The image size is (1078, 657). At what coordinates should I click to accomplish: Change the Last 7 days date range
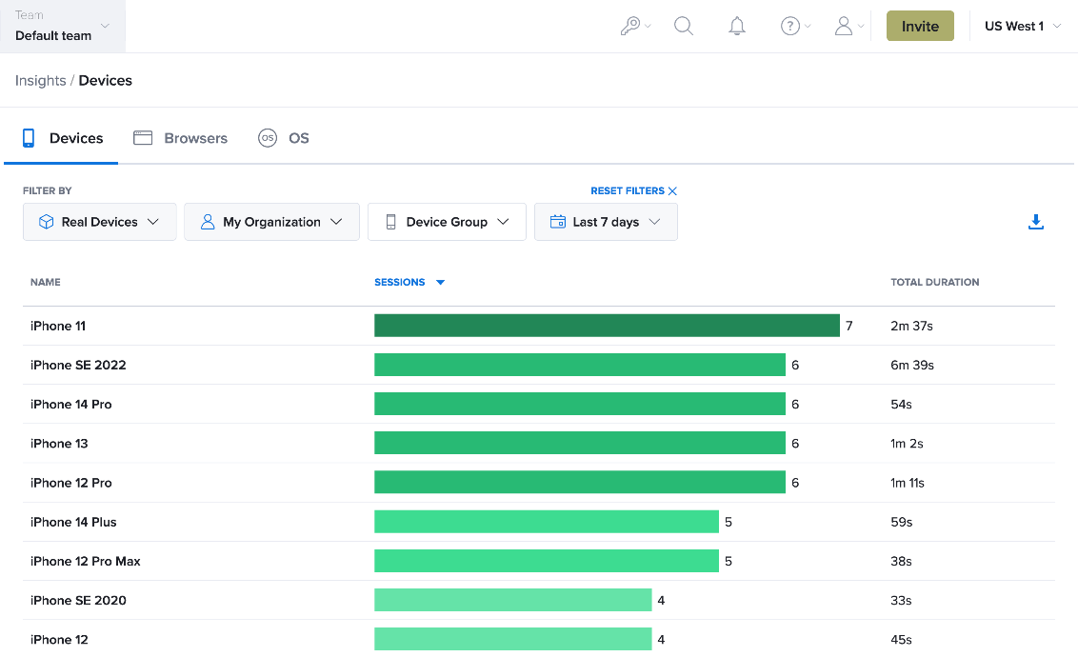(606, 222)
